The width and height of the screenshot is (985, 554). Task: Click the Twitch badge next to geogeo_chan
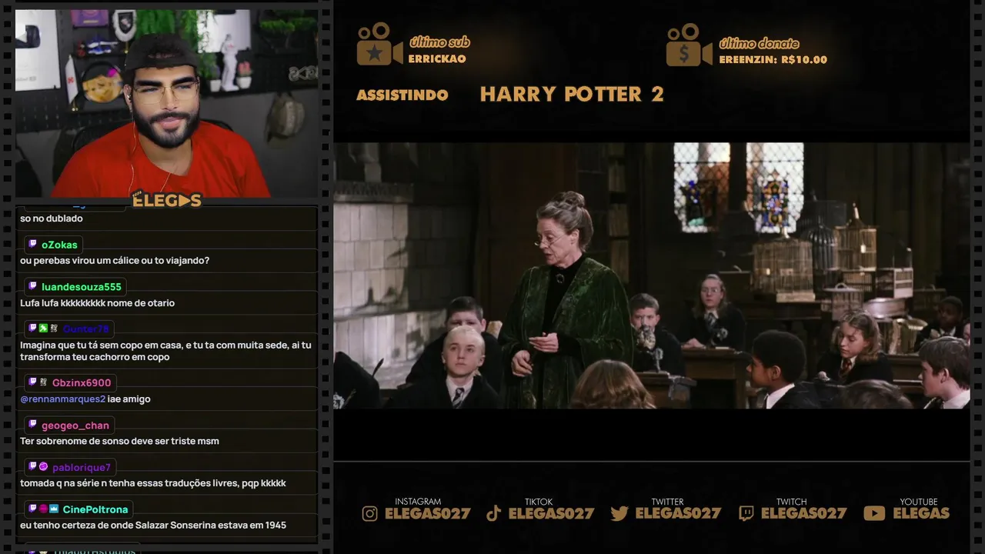pyautogui.click(x=32, y=425)
